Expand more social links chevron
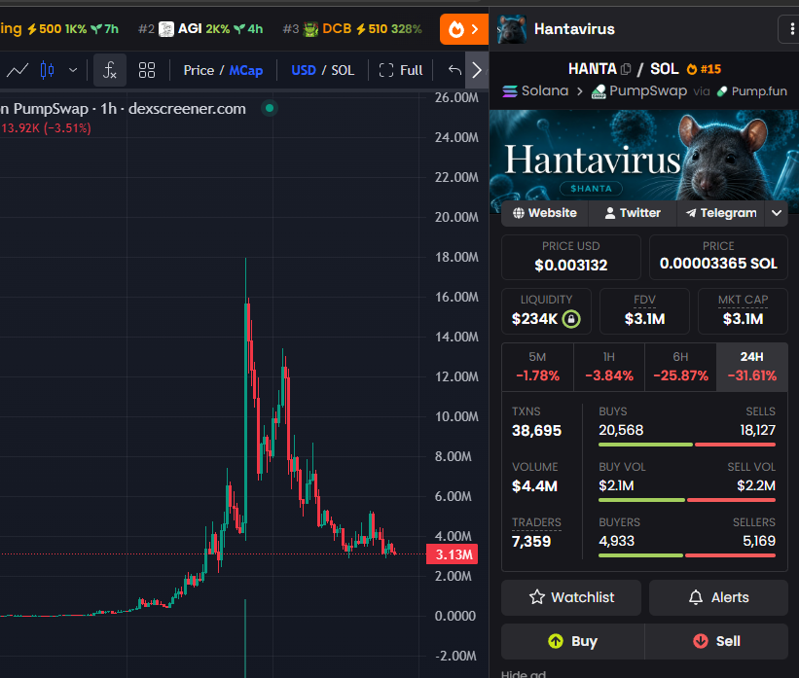799x678 pixels. click(x=777, y=213)
